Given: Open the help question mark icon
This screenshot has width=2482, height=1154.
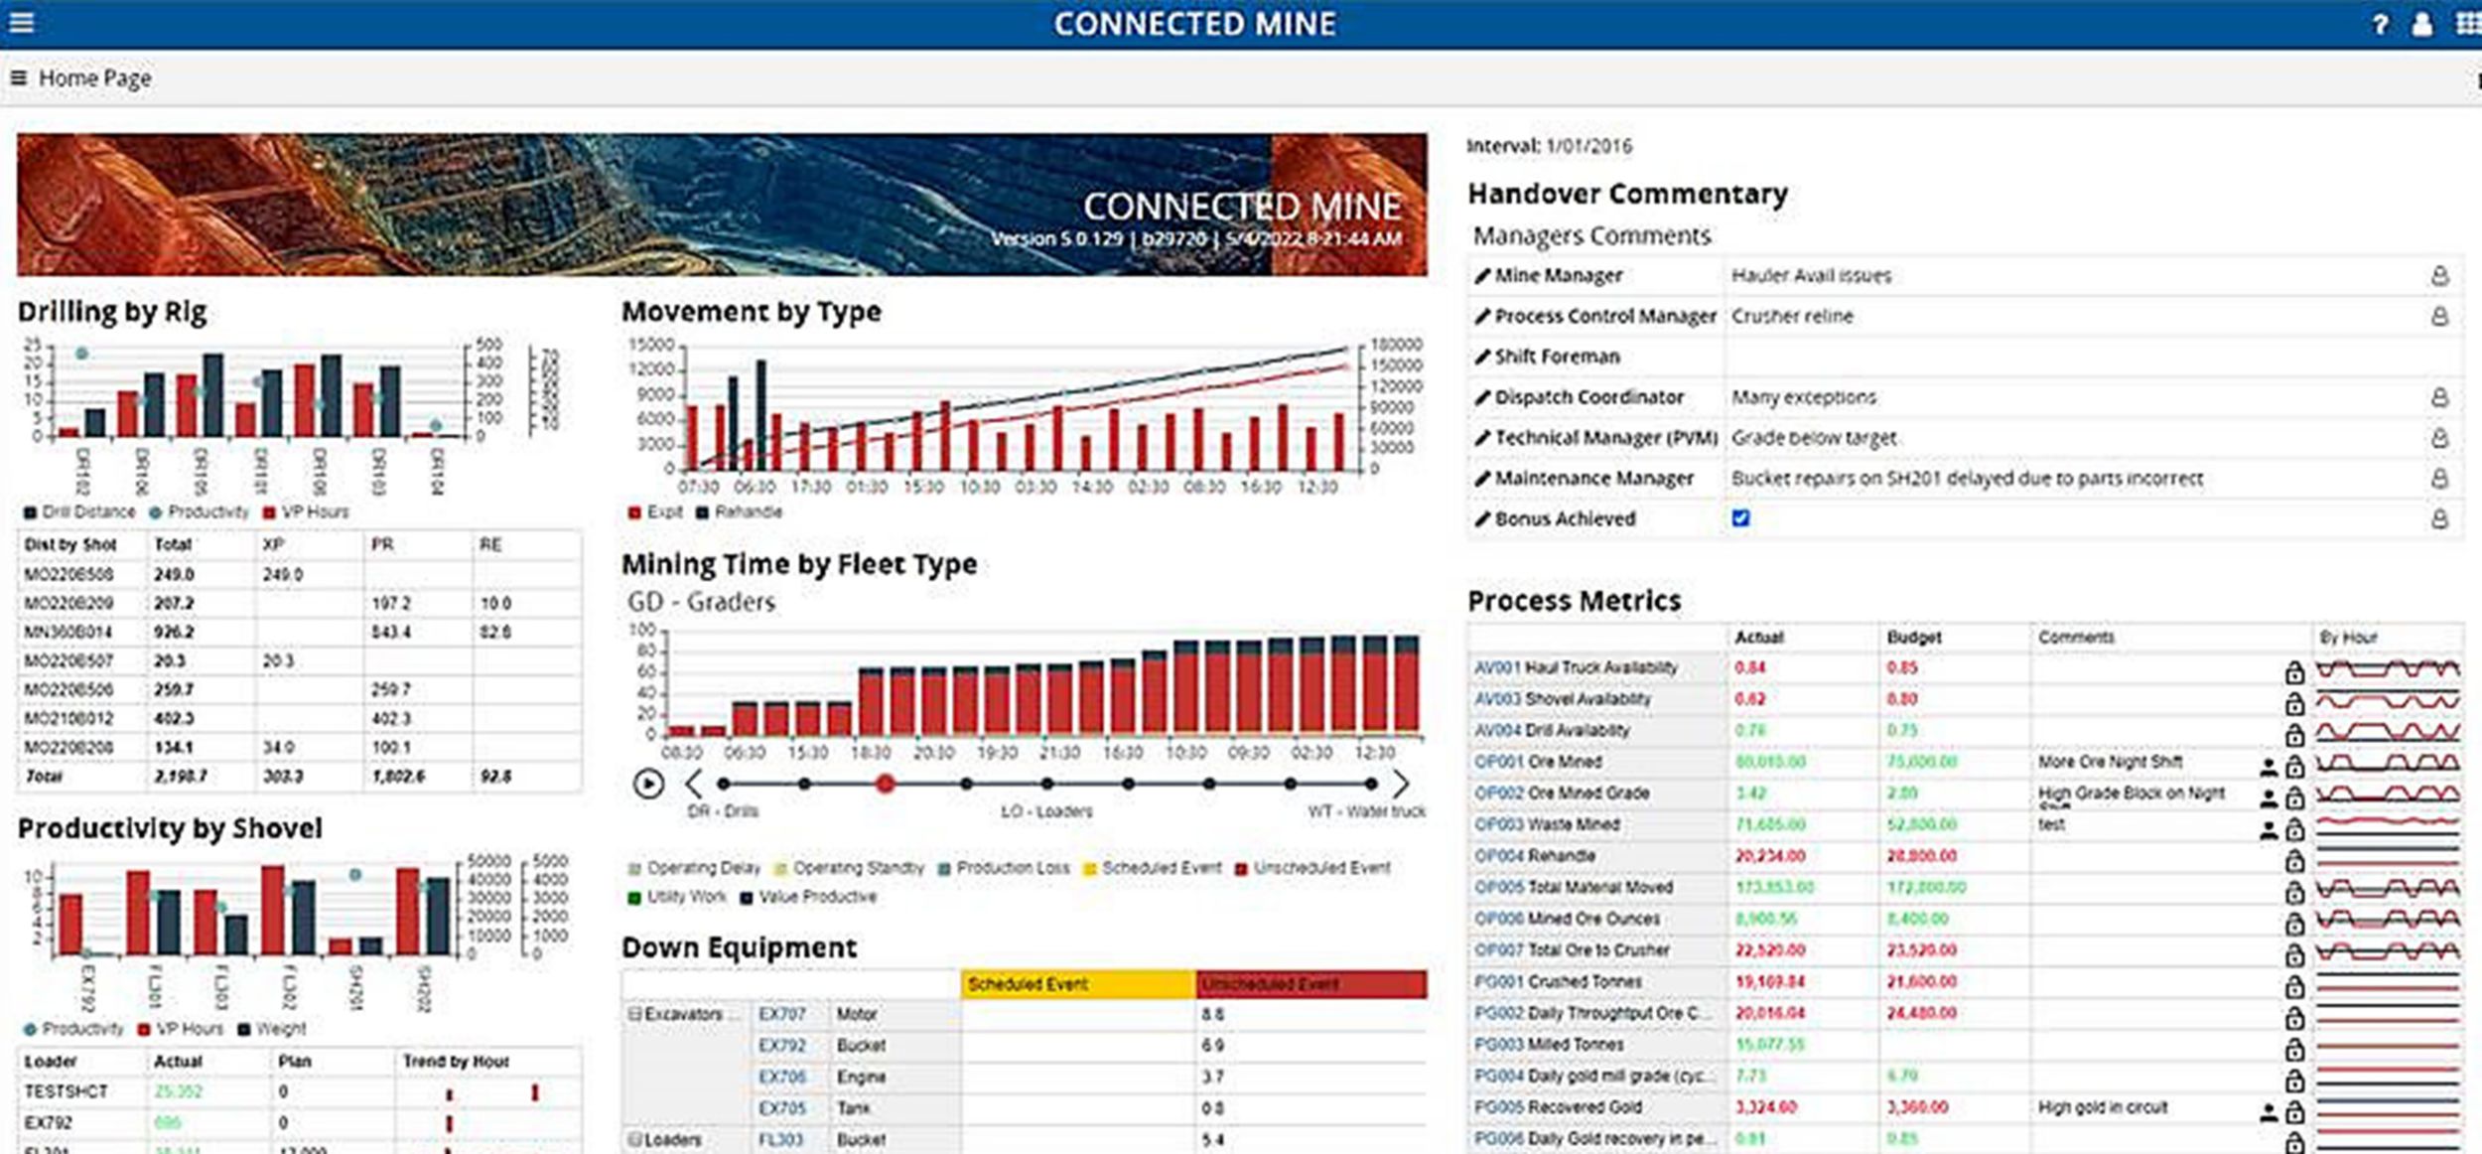Looking at the screenshot, I should point(2380,25).
